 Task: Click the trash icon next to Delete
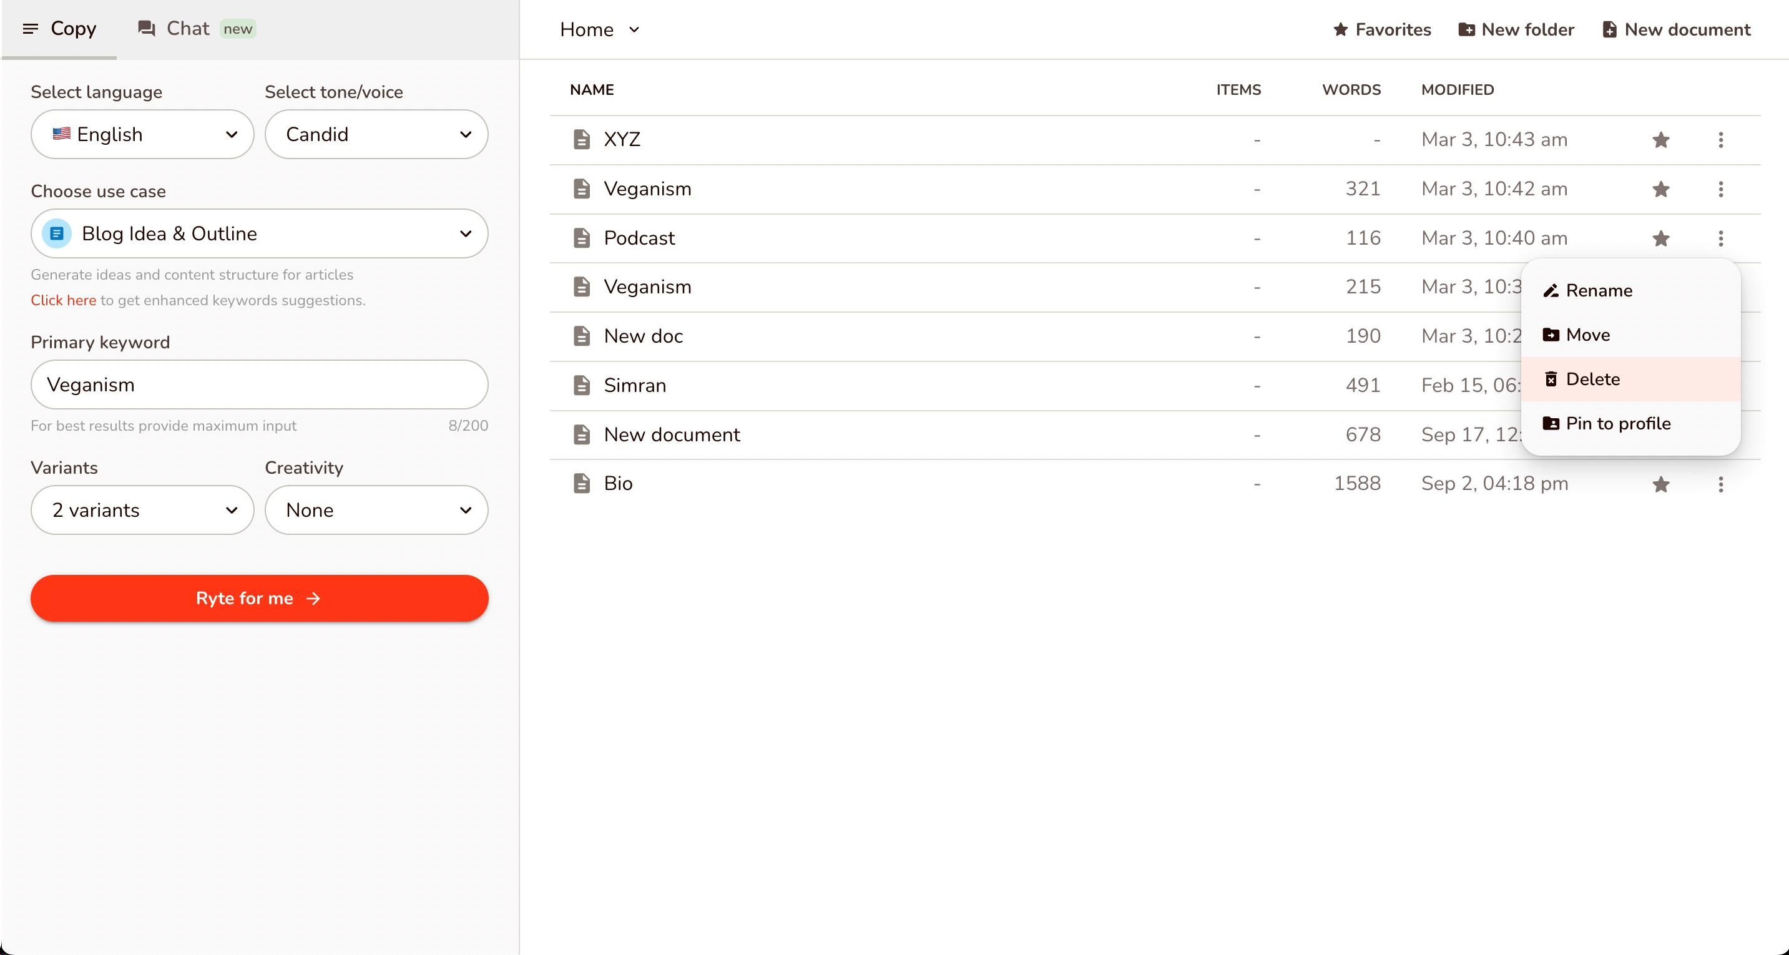[x=1551, y=380]
